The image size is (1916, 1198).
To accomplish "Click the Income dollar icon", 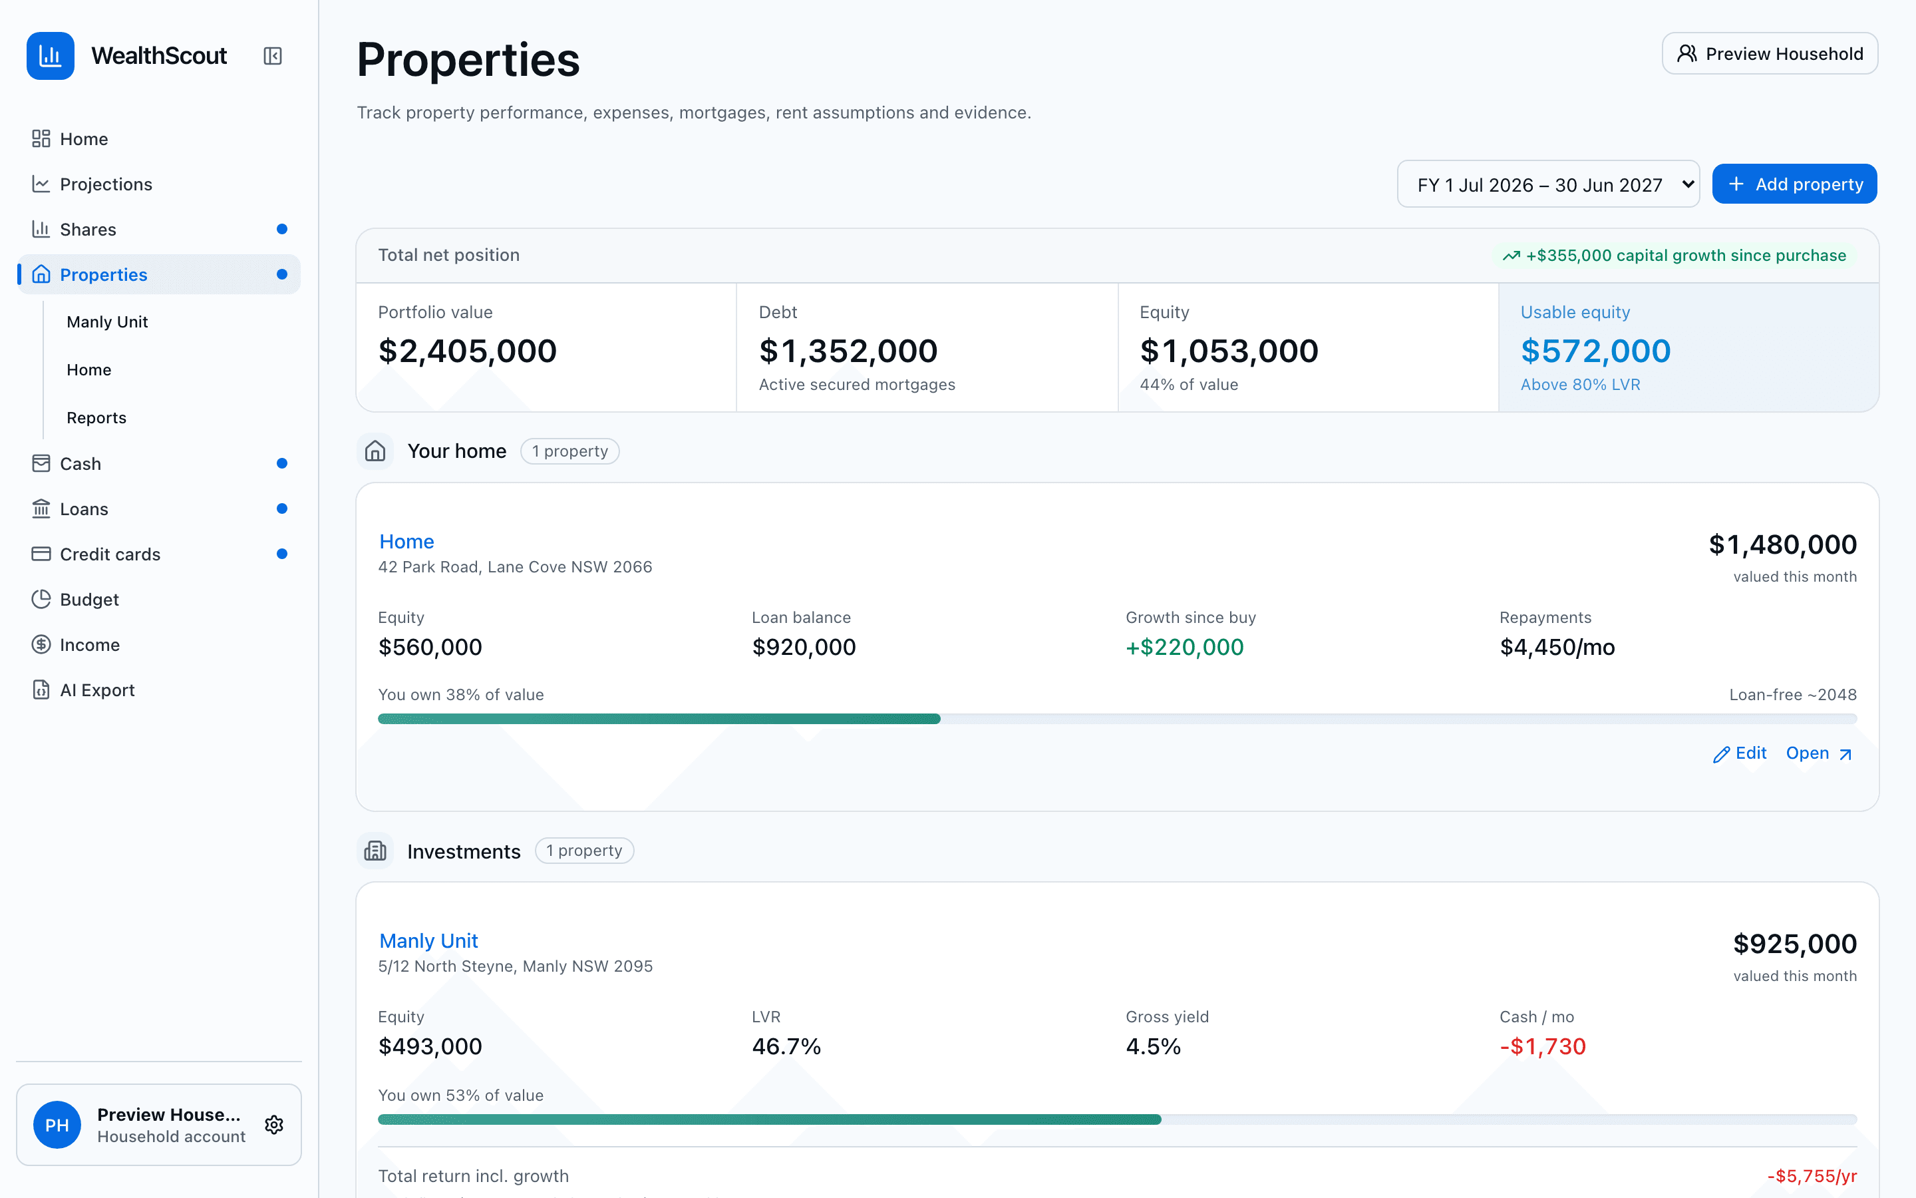I will [x=41, y=644].
